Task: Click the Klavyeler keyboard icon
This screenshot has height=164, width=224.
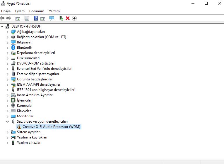Action: pos(13,111)
